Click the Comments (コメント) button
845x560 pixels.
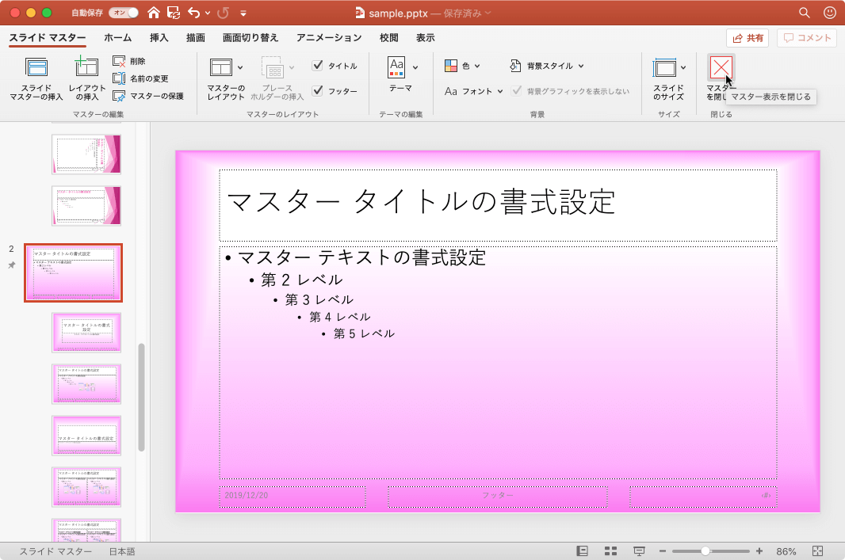pyautogui.click(x=807, y=38)
